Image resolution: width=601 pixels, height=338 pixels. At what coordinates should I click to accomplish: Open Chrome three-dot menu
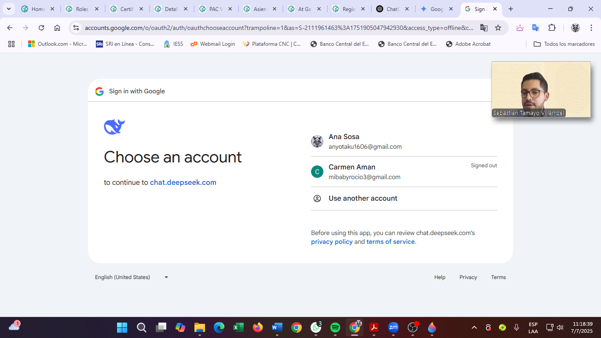point(591,28)
